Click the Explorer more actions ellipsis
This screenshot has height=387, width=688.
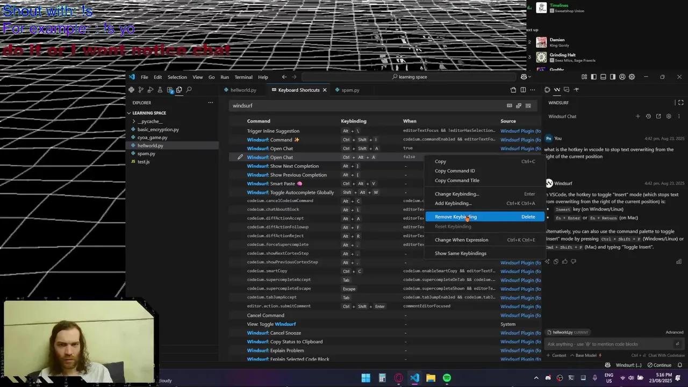point(211,103)
